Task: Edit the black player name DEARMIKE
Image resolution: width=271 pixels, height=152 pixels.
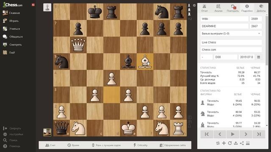Action: pos(224,26)
